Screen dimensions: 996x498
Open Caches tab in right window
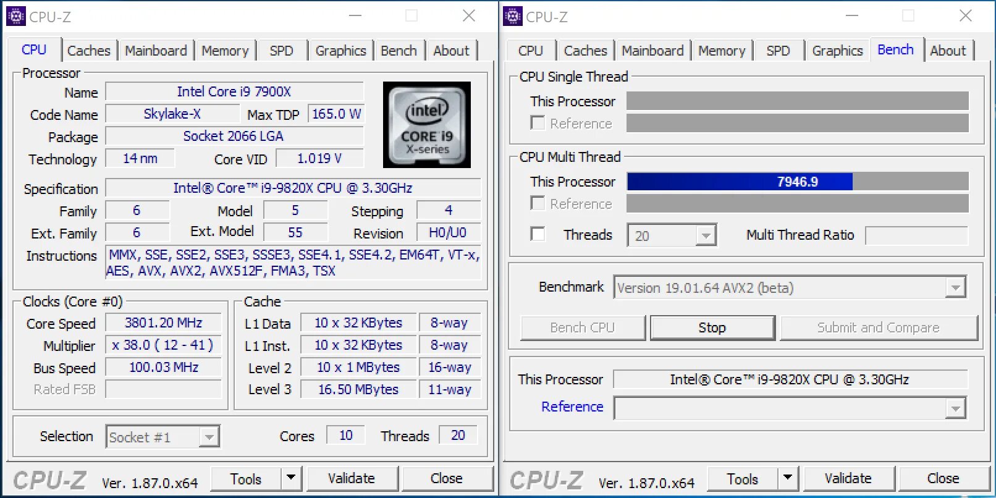[x=586, y=51]
